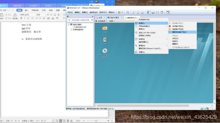
Task: Toggle Italic in WPS toolbar
Action: pos(25,18)
